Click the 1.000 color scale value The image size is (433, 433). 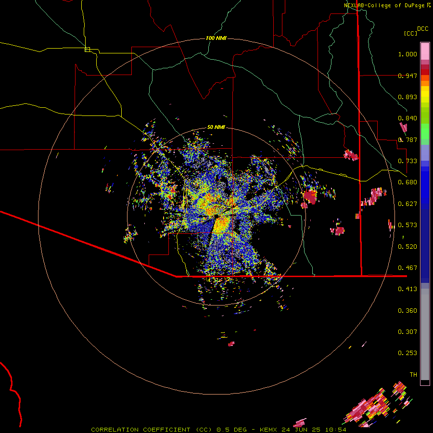[x=408, y=54]
